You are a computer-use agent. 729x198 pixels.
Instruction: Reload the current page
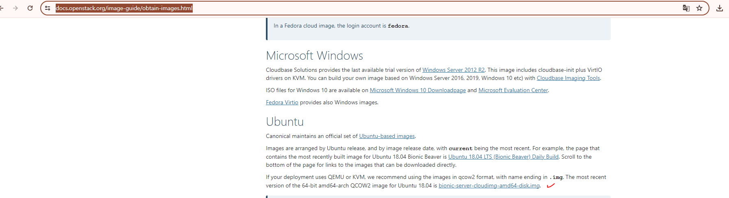click(30, 8)
